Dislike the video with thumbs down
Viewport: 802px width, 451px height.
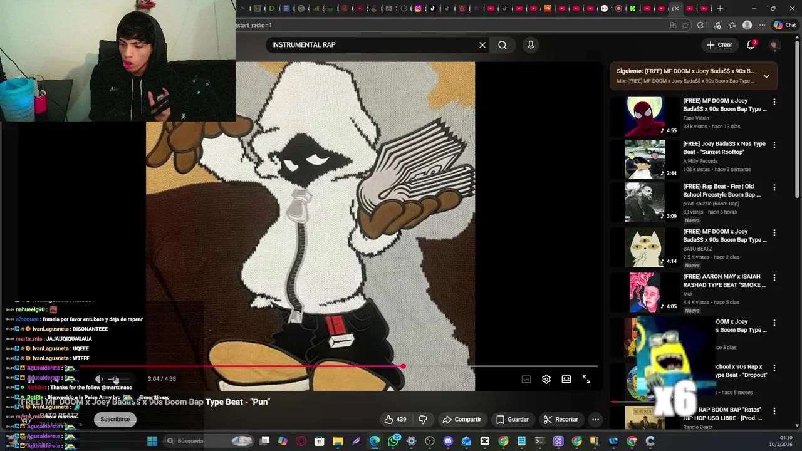point(423,420)
